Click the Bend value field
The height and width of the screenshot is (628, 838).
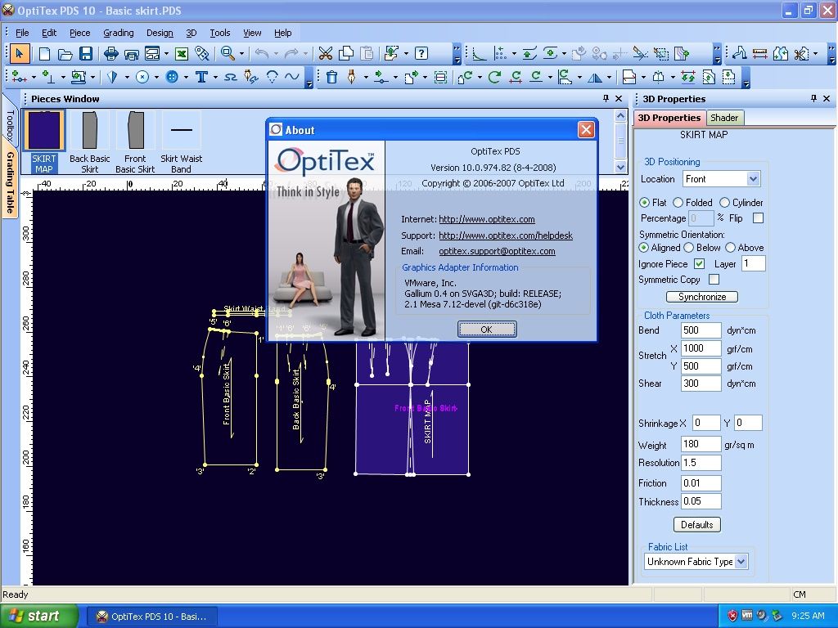click(701, 330)
